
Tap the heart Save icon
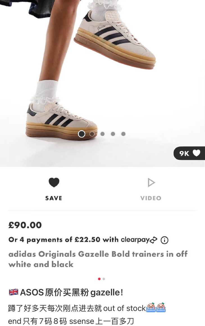54,182
